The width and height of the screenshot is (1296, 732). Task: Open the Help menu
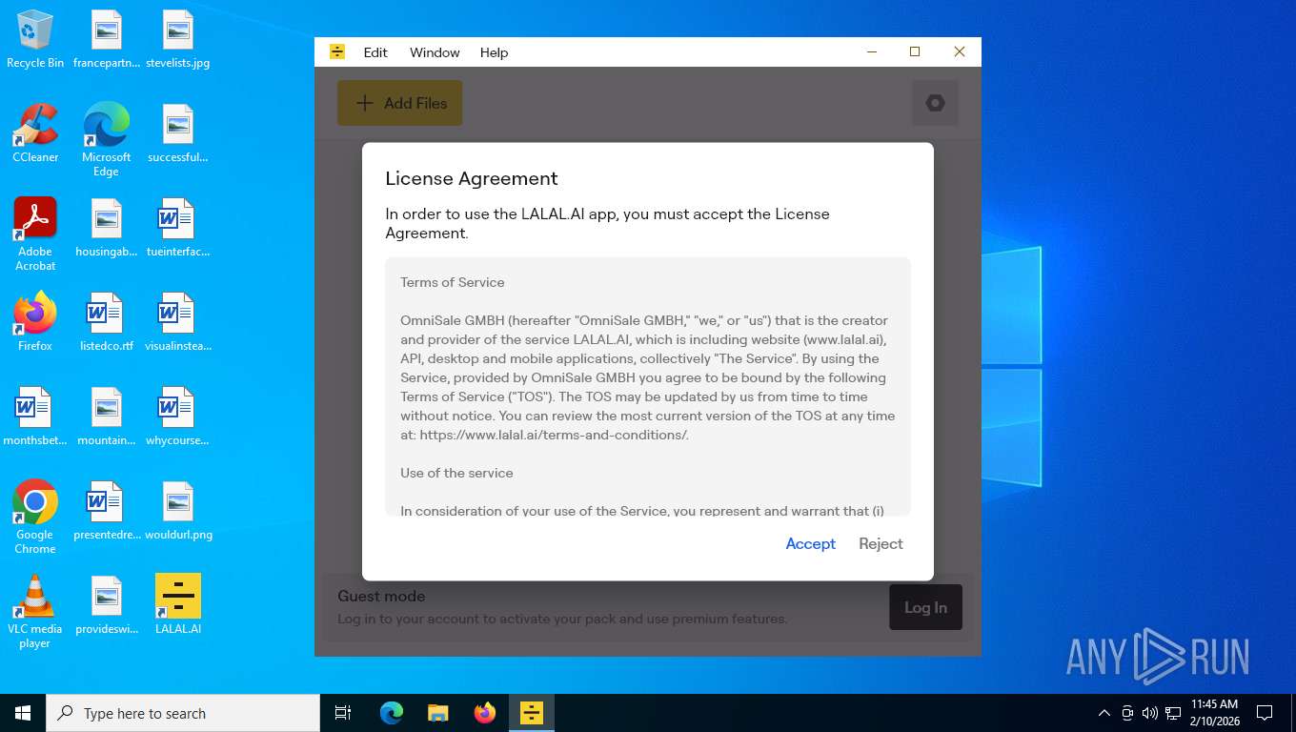coord(494,52)
